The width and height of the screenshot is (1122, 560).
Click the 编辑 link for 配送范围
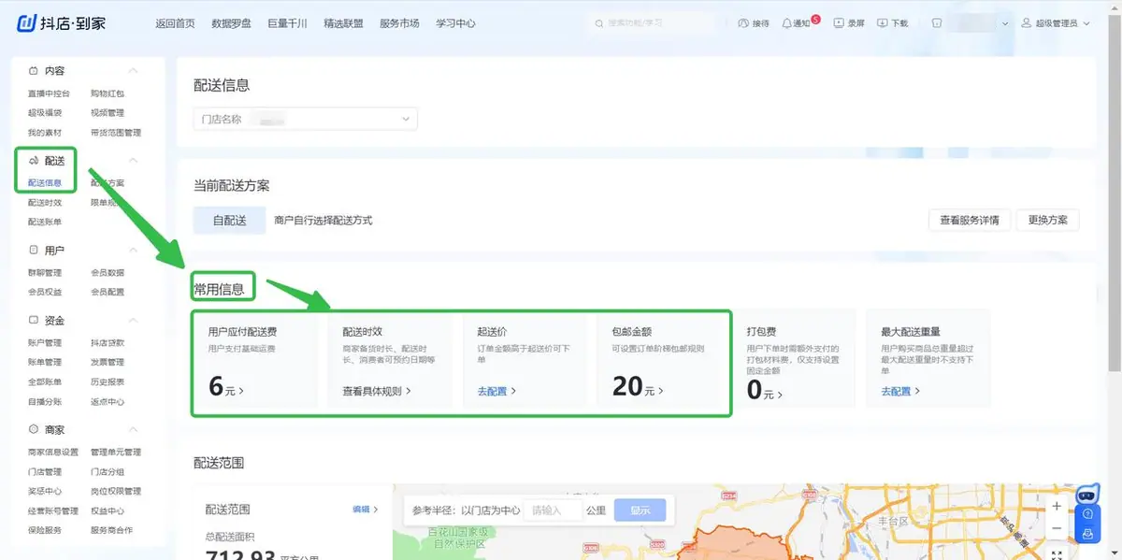[x=365, y=510]
